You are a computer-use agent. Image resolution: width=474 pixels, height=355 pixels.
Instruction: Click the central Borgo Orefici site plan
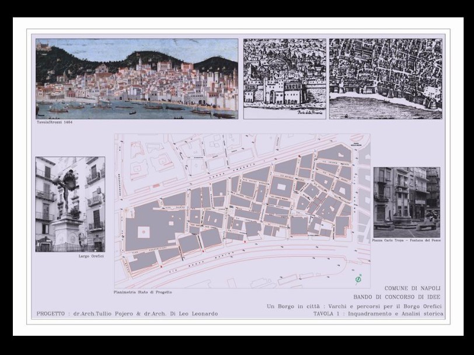[x=242, y=211]
